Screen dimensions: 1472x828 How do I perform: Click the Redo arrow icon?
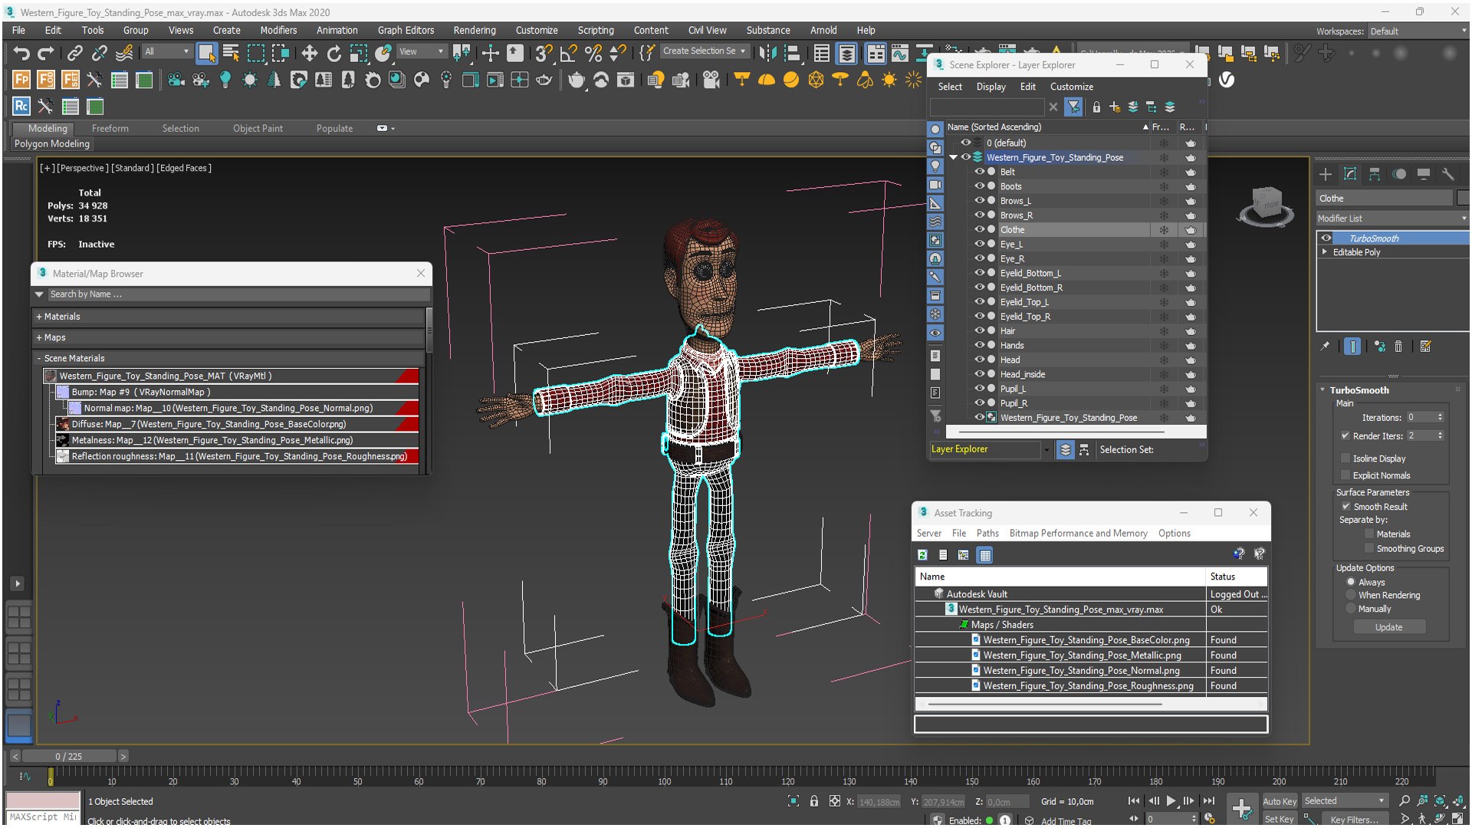pyautogui.click(x=46, y=53)
